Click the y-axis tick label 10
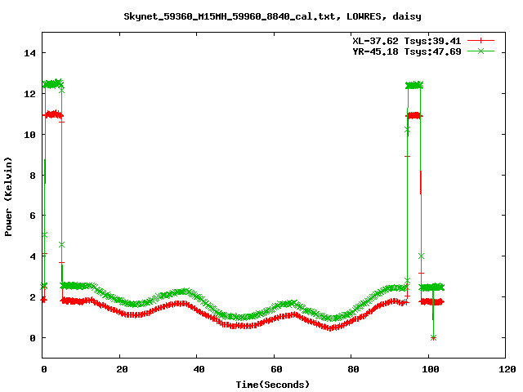 [x=29, y=134]
